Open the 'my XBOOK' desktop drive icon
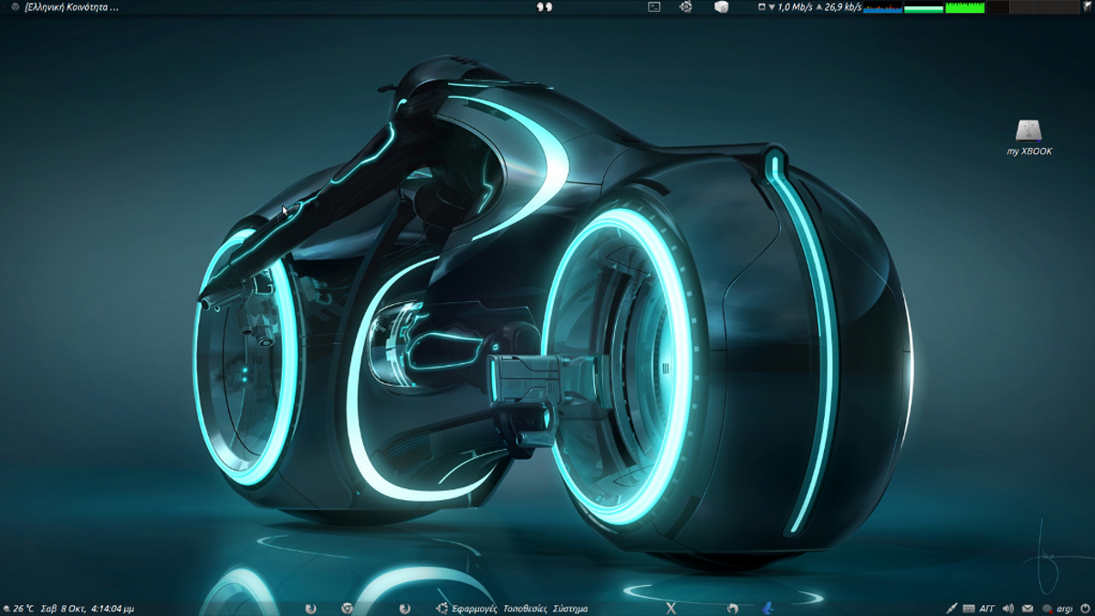The width and height of the screenshot is (1095, 616). [x=1028, y=137]
